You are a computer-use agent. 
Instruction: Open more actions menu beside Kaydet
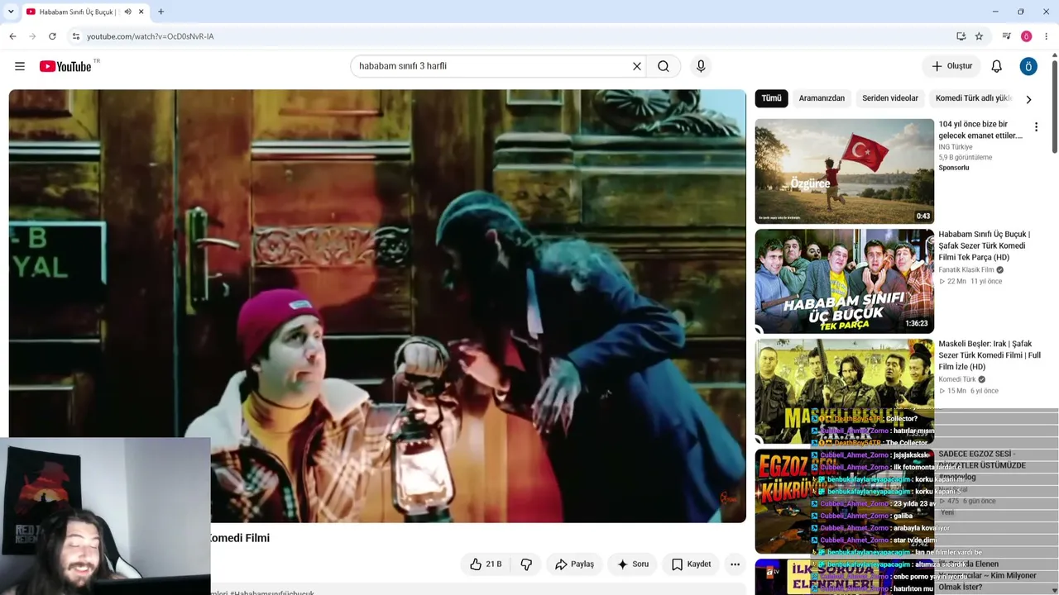pyautogui.click(x=735, y=564)
